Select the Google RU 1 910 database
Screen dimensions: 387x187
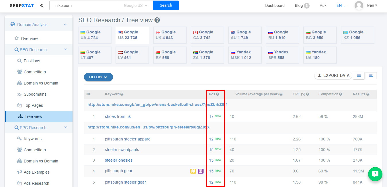tap(282, 35)
